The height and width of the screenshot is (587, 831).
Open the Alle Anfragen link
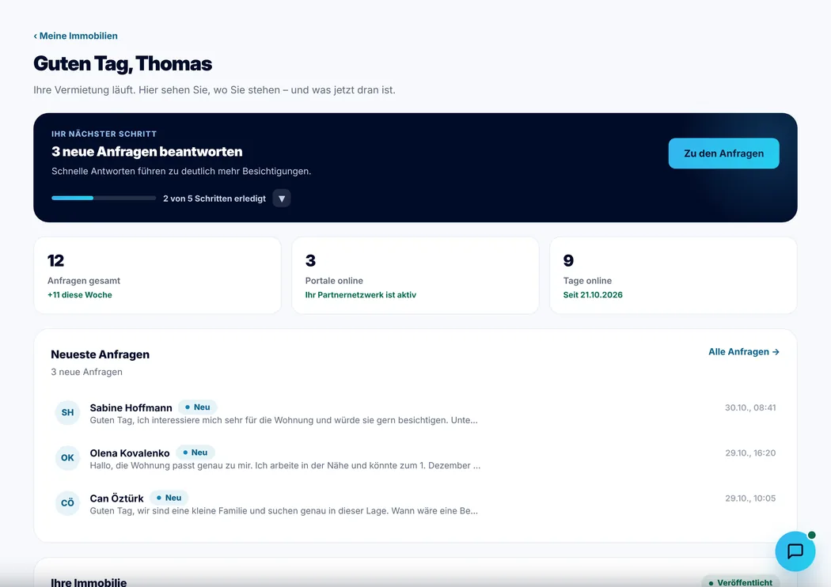coord(744,352)
